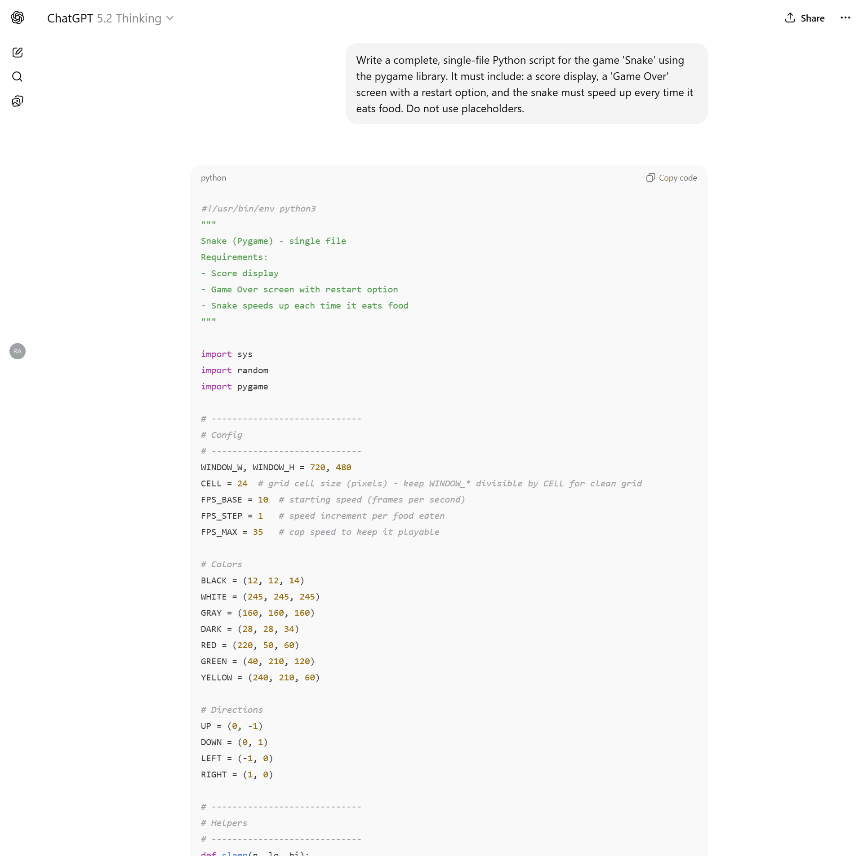Open the three-dot options icon top right
The image size is (863, 856).
click(x=846, y=18)
